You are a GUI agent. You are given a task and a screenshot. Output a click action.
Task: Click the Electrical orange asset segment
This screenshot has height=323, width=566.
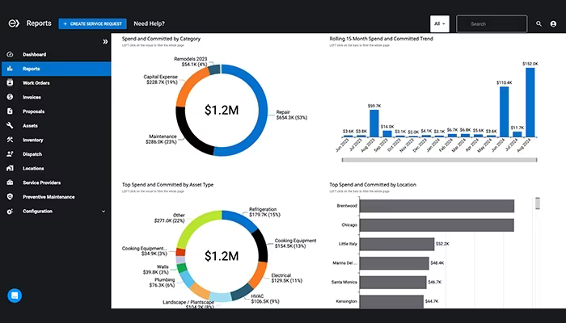point(260,275)
